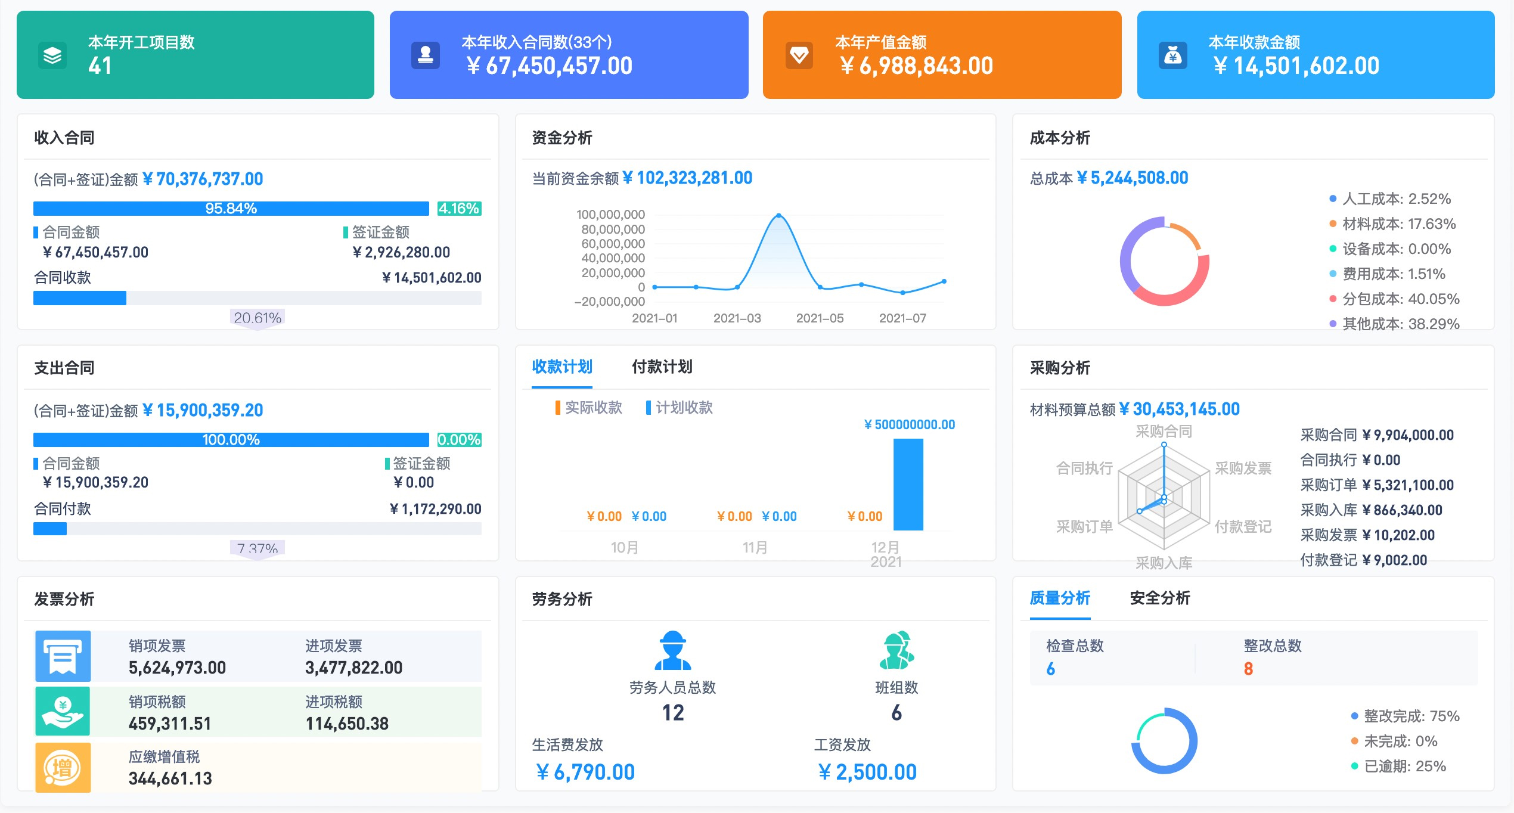Click the income contract total ¥70,376,737.00
The image size is (1514, 813).
point(203,179)
